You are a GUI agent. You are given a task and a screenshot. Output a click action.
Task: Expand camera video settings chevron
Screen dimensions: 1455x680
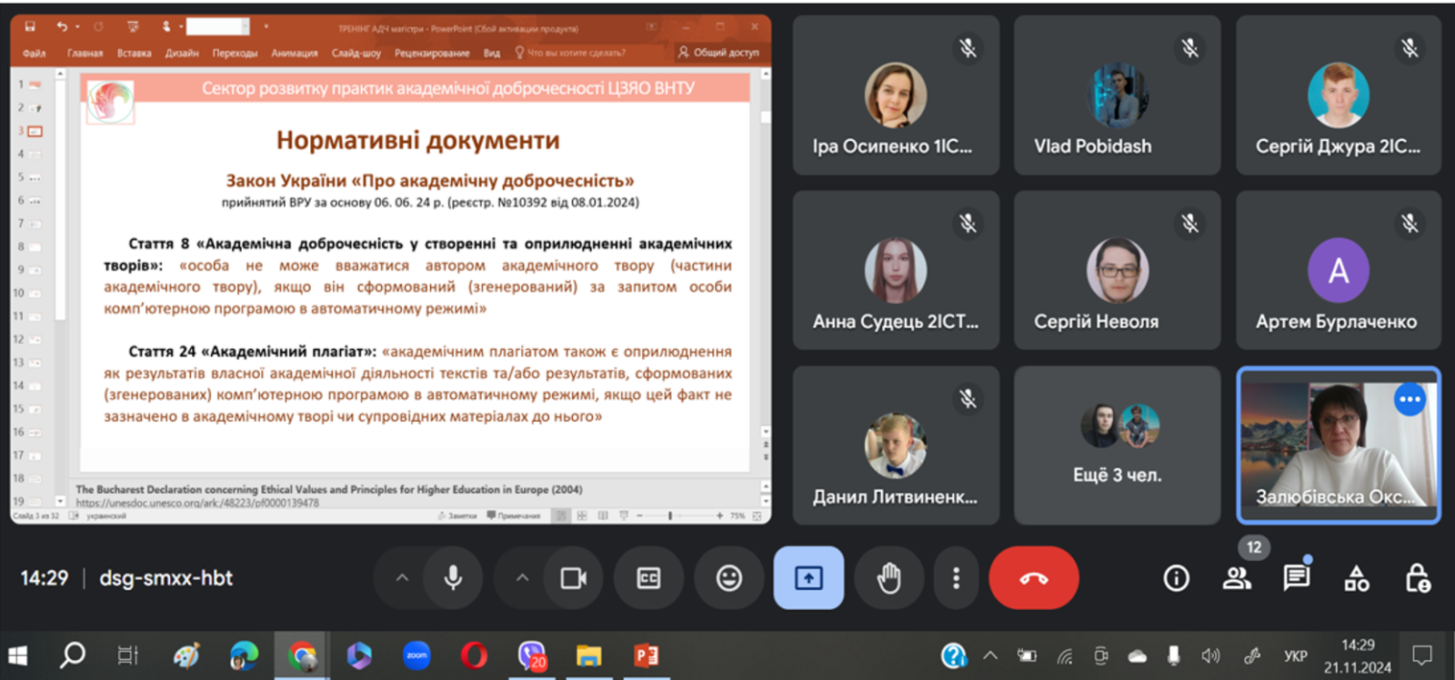pyautogui.click(x=522, y=578)
